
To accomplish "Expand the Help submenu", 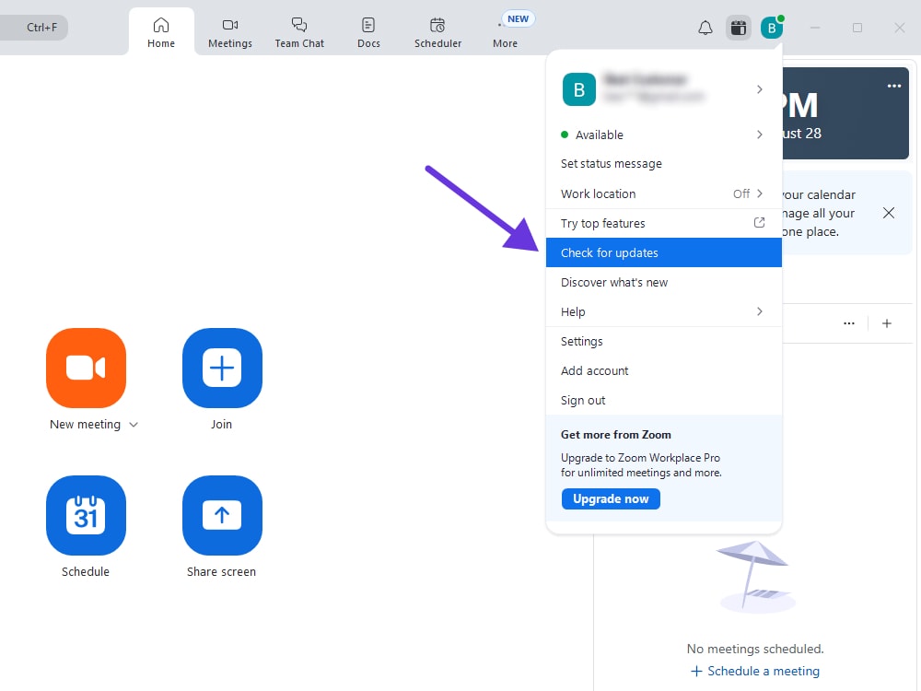I will point(664,311).
